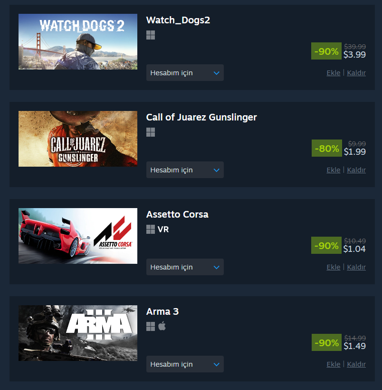Click the Windows icon under Watch_Dogs2
This screenshot has height=390, width=382.
click(151, 35)
